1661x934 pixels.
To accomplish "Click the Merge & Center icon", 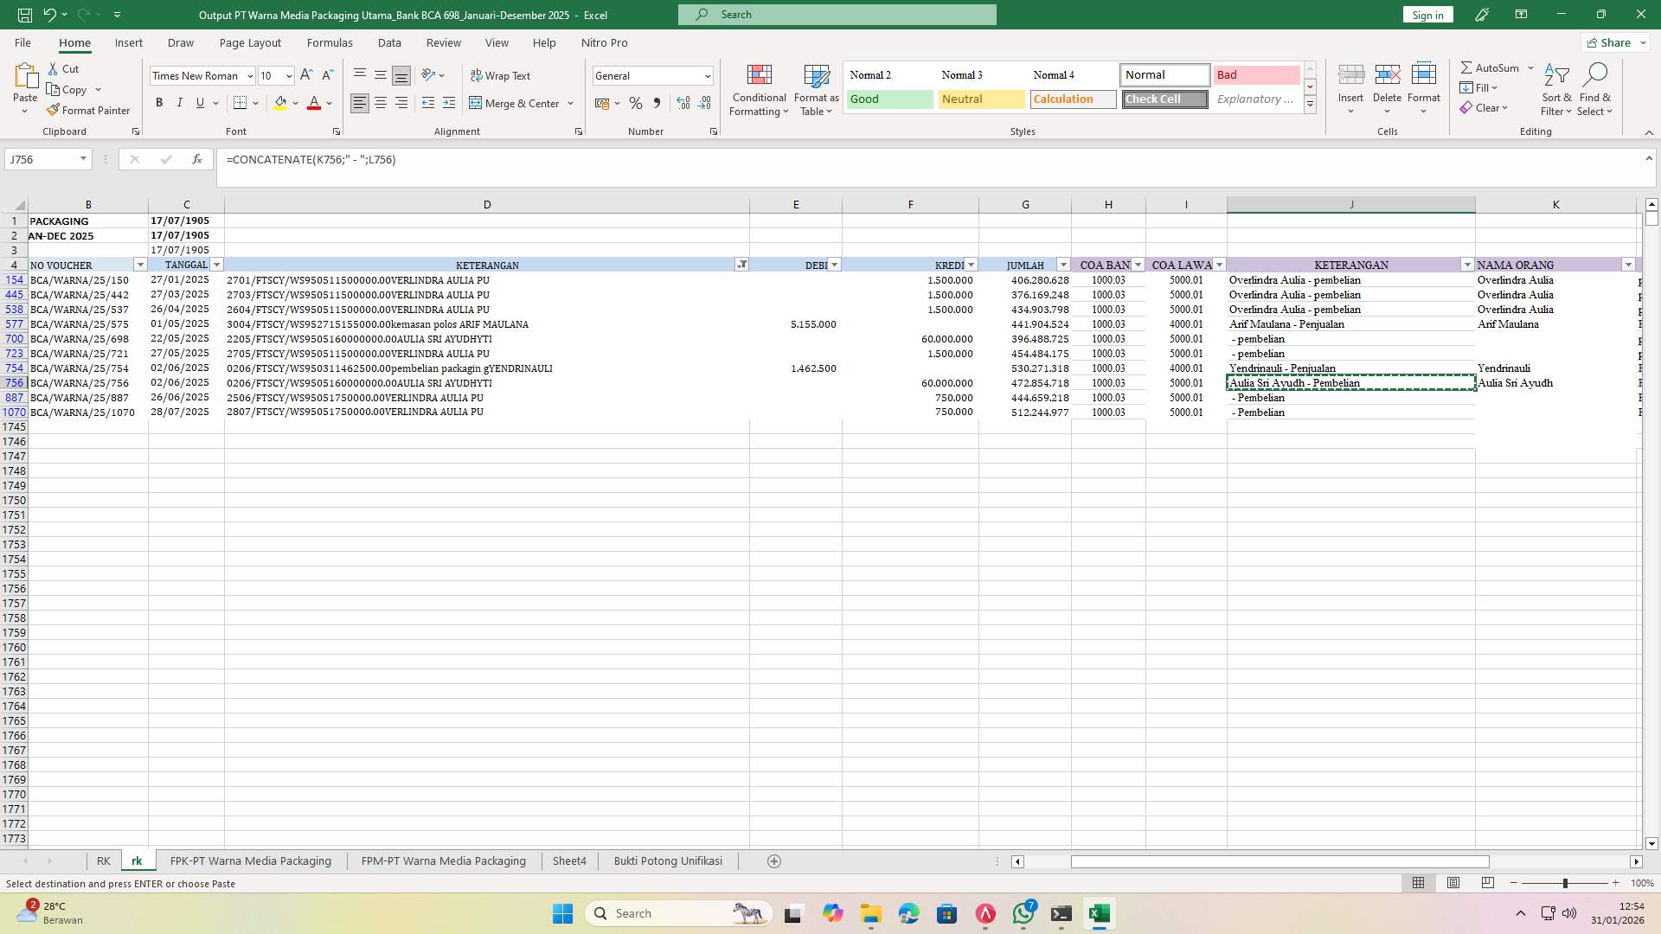I will tap(477, 103).
